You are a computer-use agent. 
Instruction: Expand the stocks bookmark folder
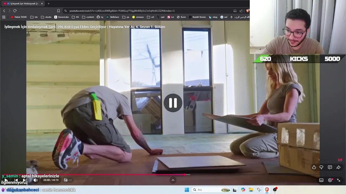pyautogui.click(x=46, y=17)
